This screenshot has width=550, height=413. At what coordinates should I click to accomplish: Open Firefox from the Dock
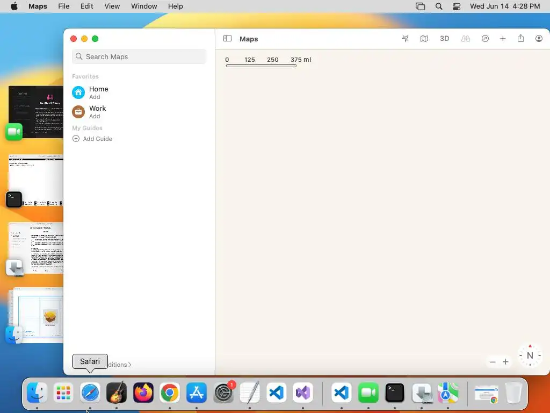pyautogui.click(x=143, y=393)
